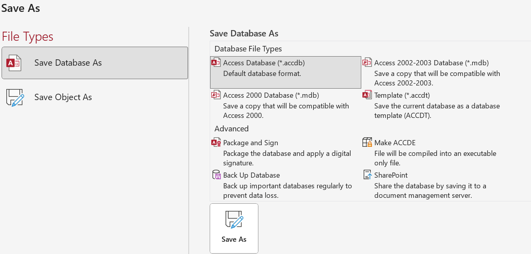Click the Package and Sign icon
The height and width of the screenshot is (254, 531).
pyautogui.click(x=216, y=143)
